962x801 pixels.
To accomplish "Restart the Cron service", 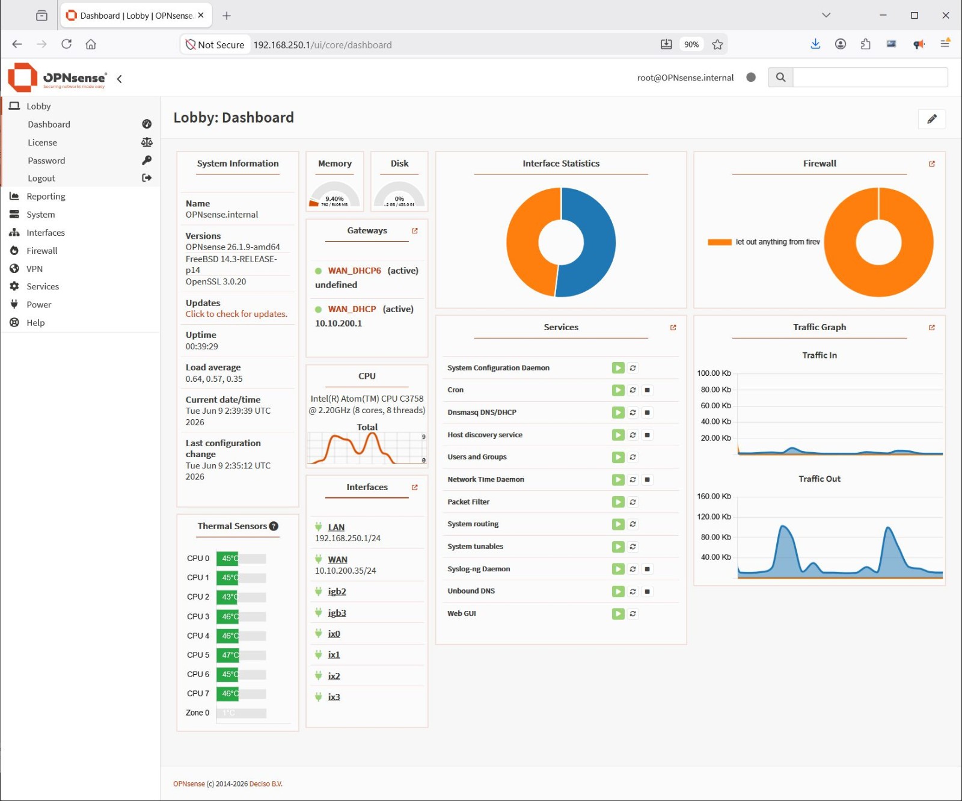I will point(633,390).
